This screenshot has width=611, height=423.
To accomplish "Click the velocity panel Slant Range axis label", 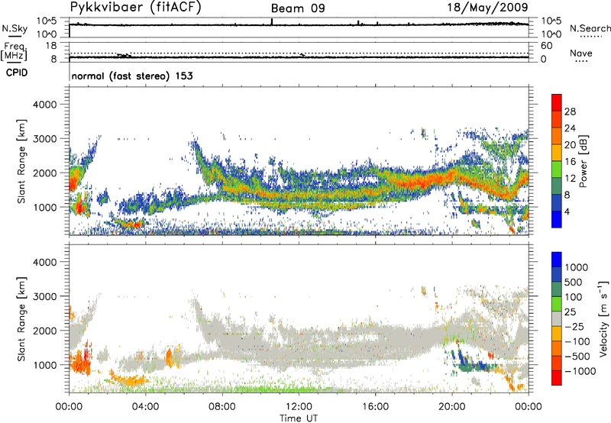I will point(21,319).
